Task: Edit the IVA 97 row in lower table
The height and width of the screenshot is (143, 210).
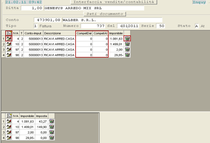Action: [9, 132]
